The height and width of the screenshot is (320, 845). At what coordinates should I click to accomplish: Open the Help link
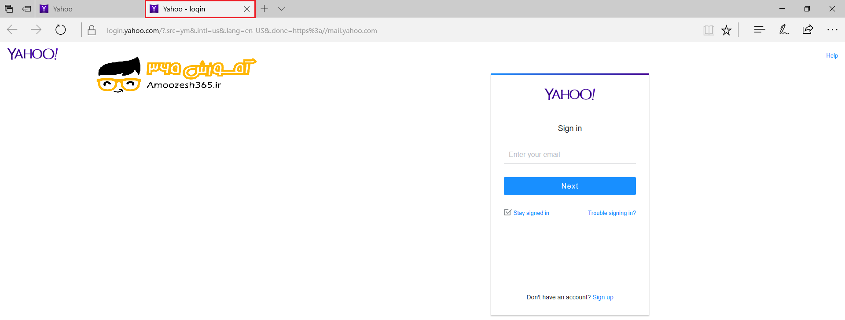point(832,55)
